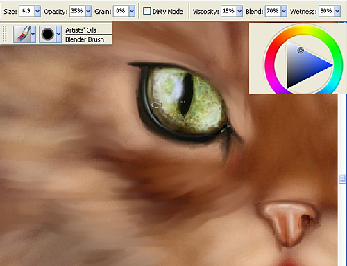Open the Grain slider dropdown arrow
The width and height of the screenshot is (347, 266).
[132, 11]
